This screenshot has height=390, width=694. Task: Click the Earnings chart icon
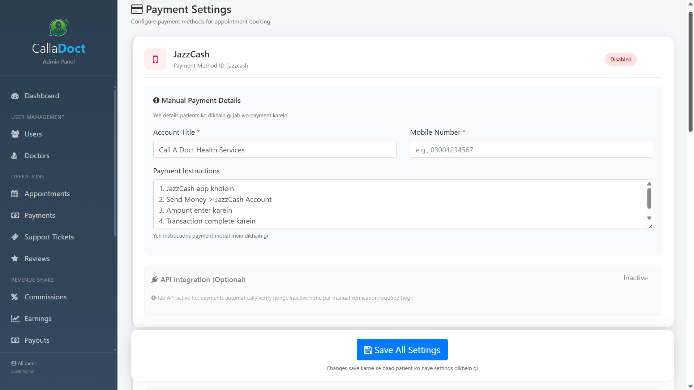[x=15, y=319]
